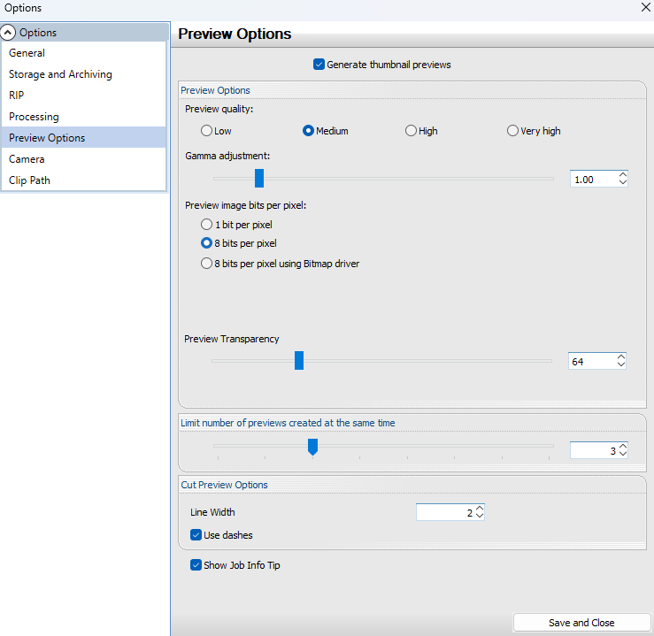Click the Gamma adjustment slider handle
Image resolution: width=654 pixels, height=636 pixels.
click(x=259, y=179)
